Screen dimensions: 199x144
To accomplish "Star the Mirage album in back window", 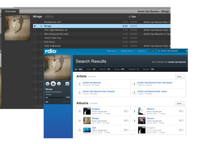I will (x=132, y=17).
